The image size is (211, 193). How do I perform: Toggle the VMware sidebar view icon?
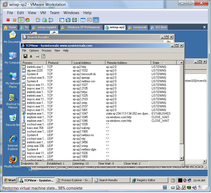pyautogui.click(x=62, y=20)
